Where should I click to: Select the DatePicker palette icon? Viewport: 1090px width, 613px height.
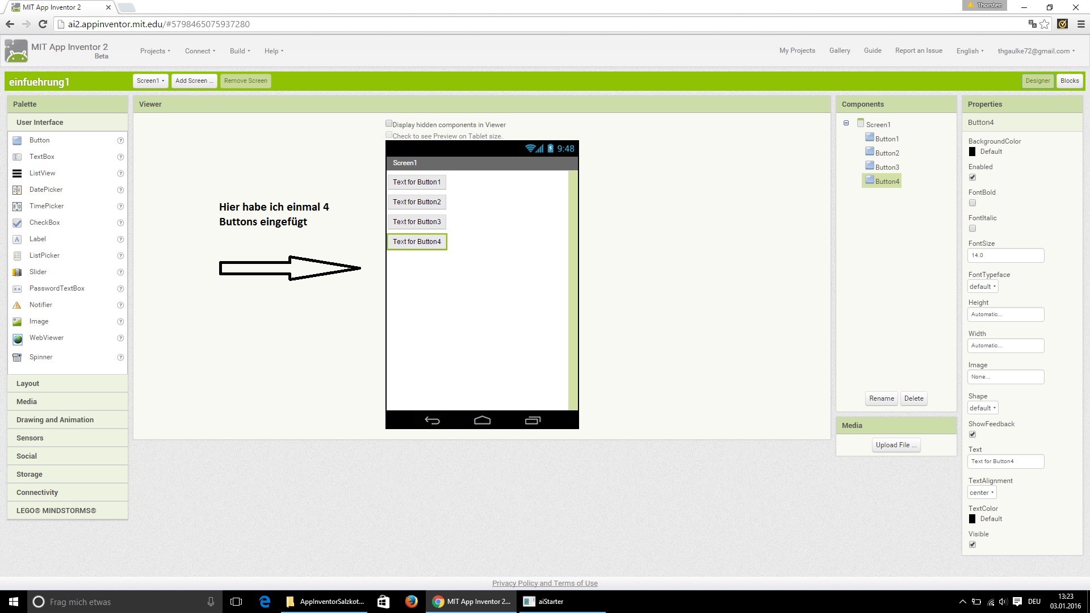tap(17, 190)
